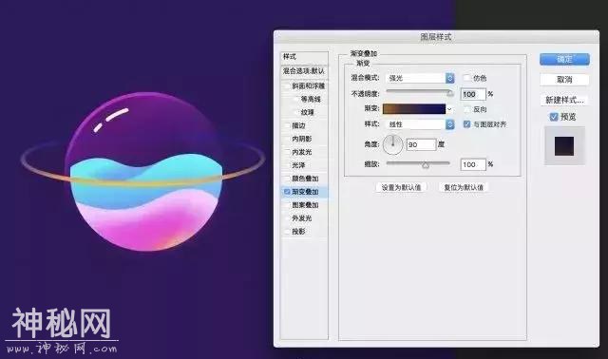Open the 图案叠加 settings row
Screen dimensions: 608x359
(x=304, y=205)
